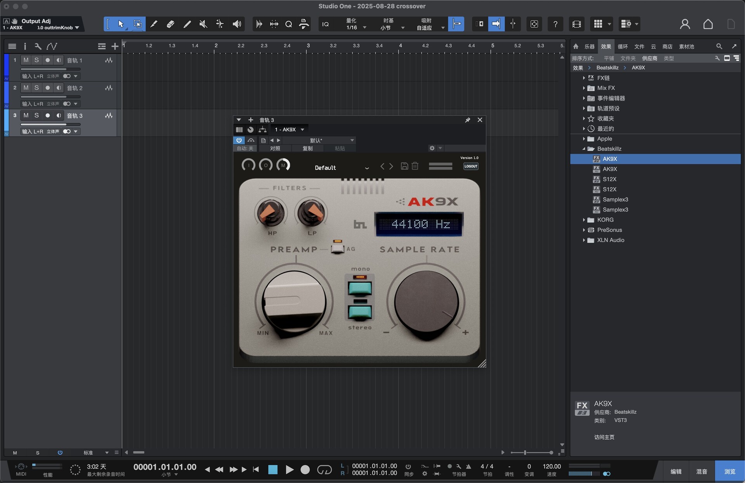
Task: Start playback with Play button
Action: click(289, 470)
